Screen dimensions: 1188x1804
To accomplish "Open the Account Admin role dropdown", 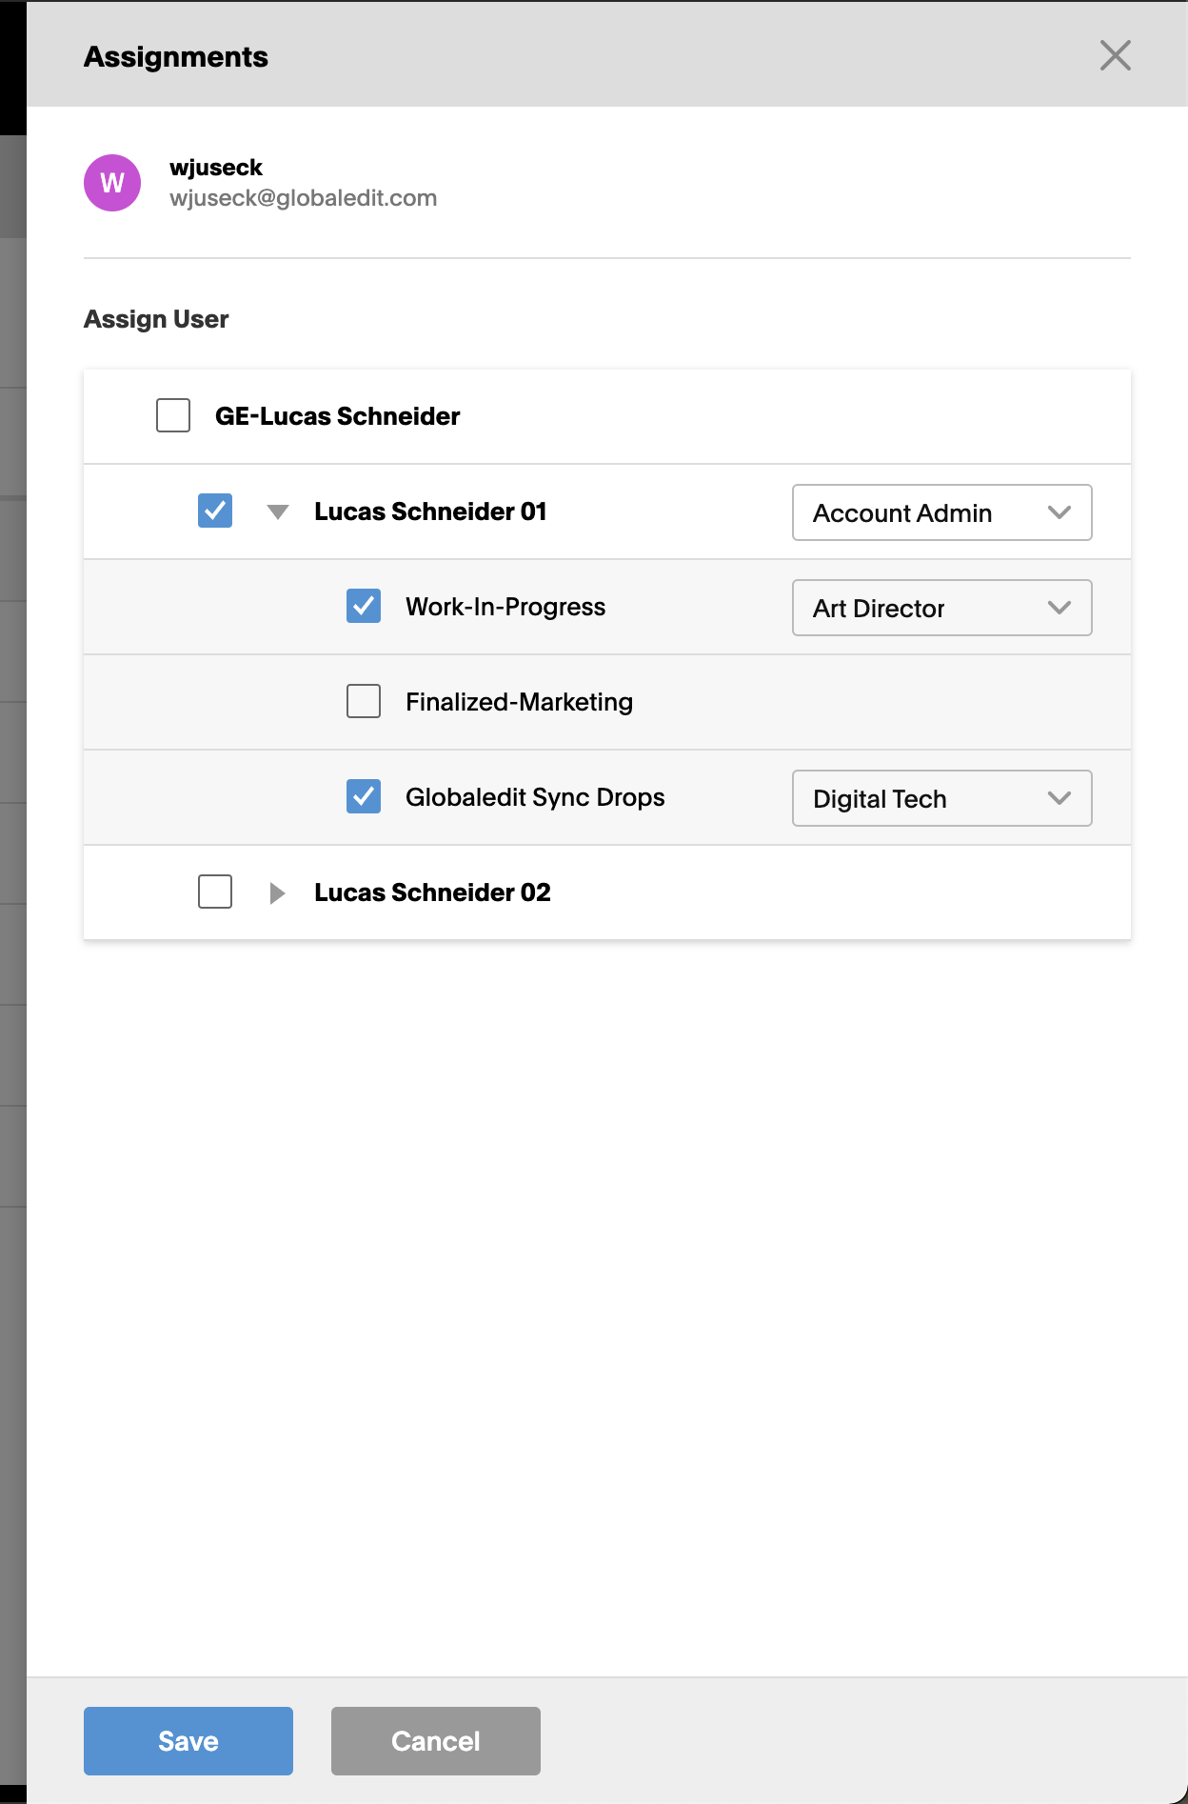I will click(x=942, y=512).
